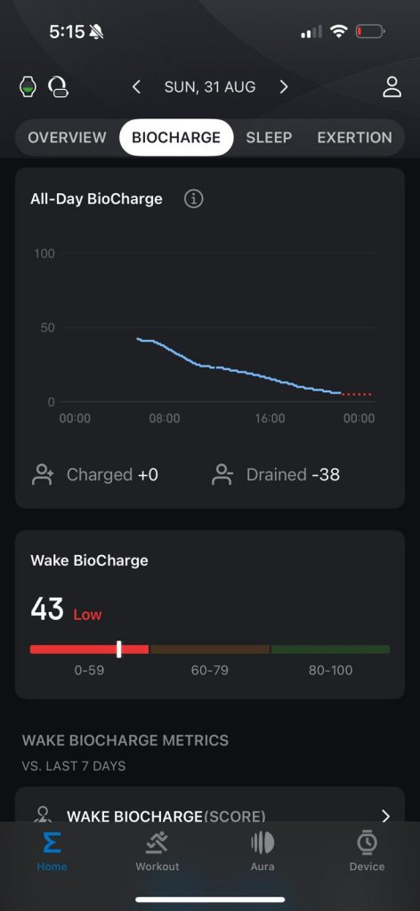Viewport: 420px width, 911px height.
Task: Expand Wake BioCharge (Score) chevron
Action: tap(385, 817)
